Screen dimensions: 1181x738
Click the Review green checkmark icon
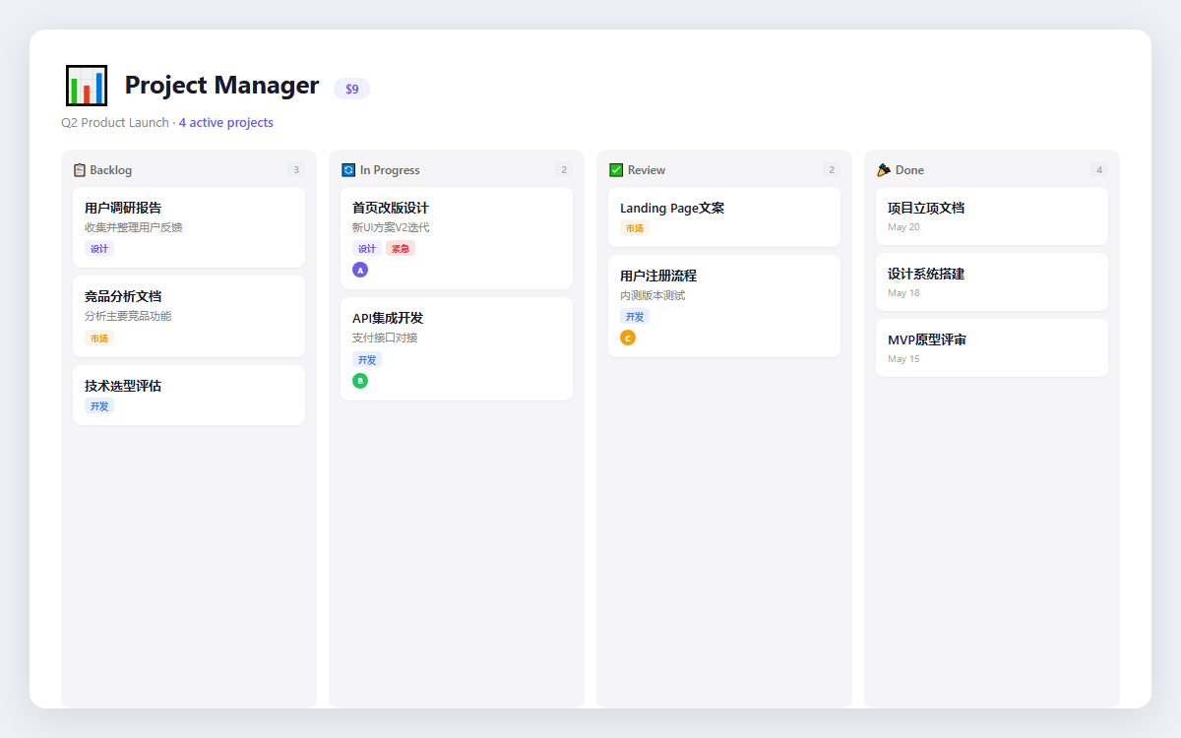616,170
